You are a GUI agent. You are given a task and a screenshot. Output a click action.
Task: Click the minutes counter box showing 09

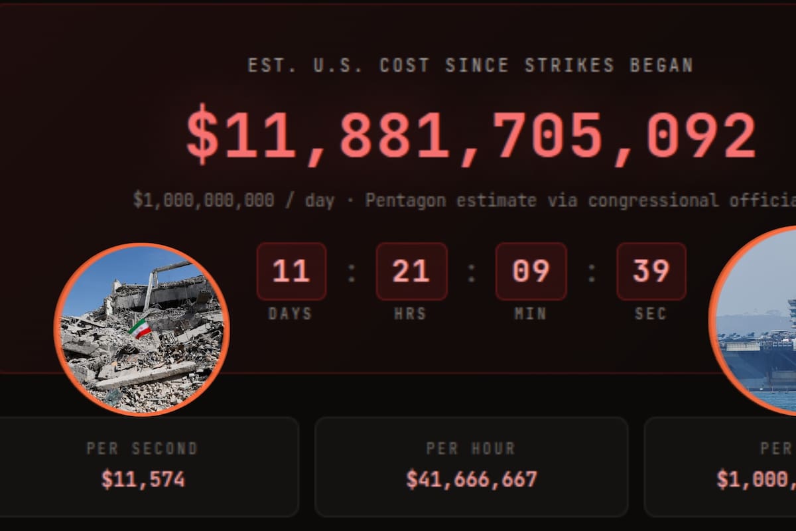[531, 271]
